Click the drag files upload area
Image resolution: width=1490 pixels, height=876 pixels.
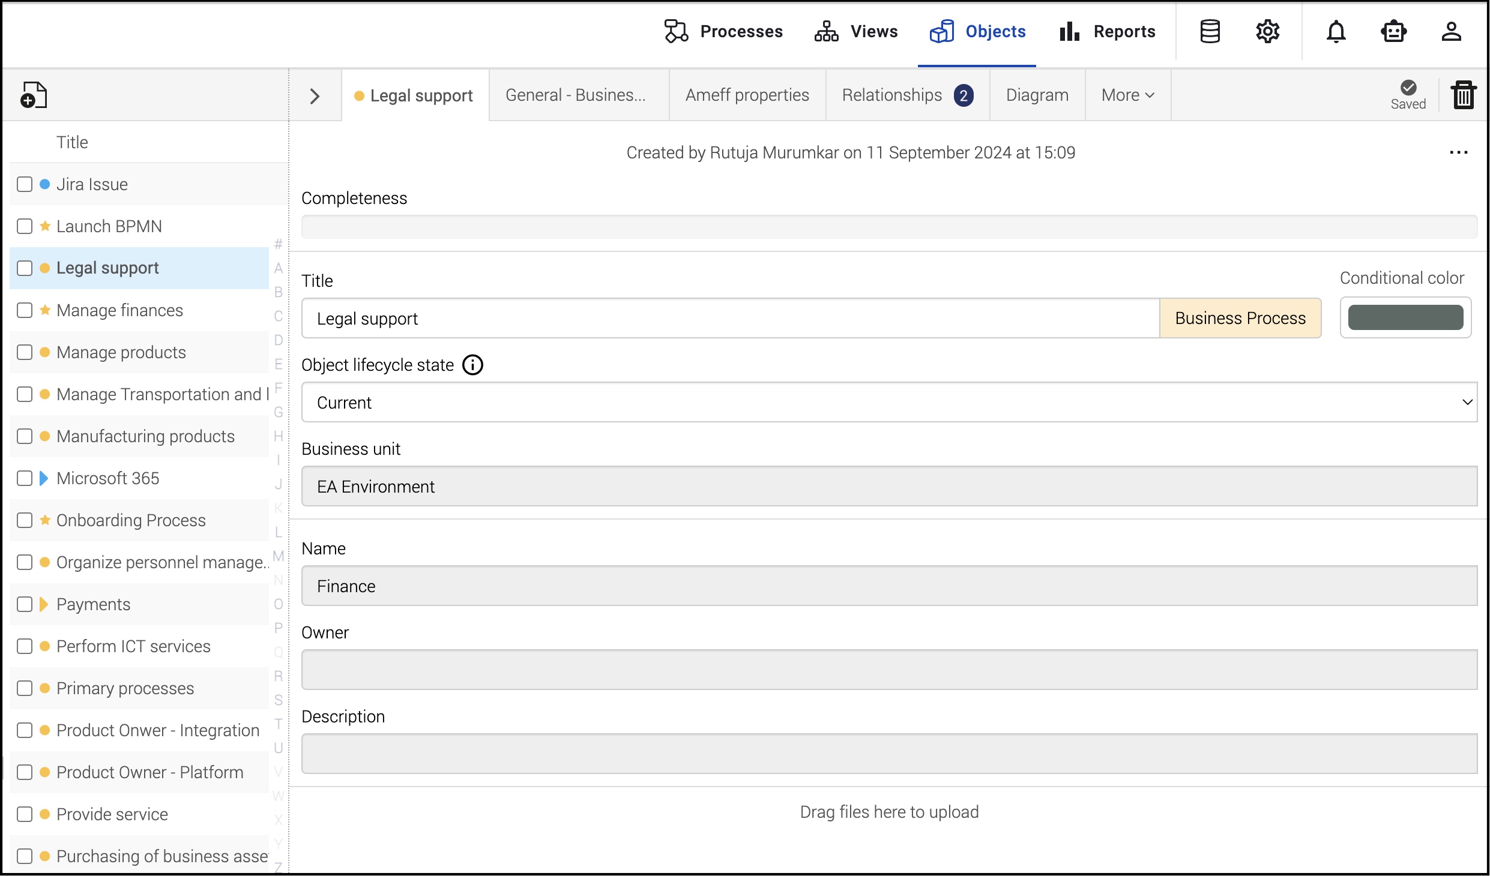889,812
